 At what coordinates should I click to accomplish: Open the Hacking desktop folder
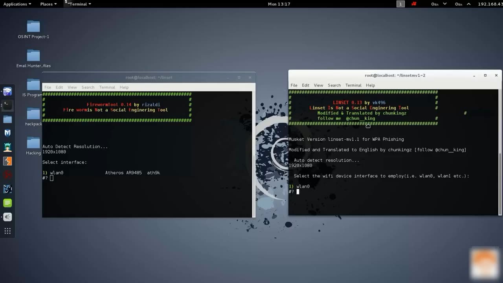coord(33,146)
